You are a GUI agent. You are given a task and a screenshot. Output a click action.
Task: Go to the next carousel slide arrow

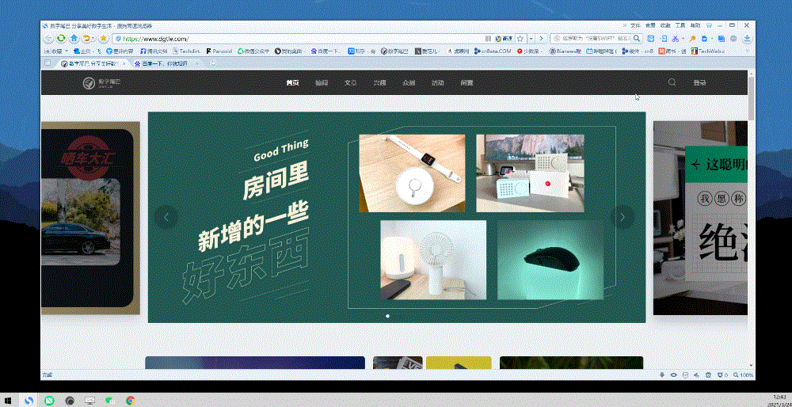coord(623,217)
